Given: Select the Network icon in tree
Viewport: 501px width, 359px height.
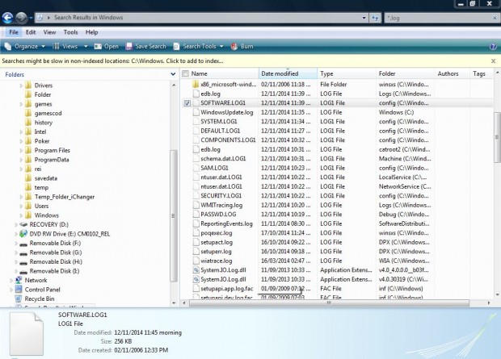Looking at the screenshot, I should pyautogui.click(x=19, y=280).
